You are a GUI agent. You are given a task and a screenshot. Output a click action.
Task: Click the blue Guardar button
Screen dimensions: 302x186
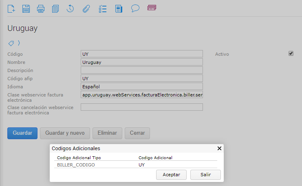(22, 133)
